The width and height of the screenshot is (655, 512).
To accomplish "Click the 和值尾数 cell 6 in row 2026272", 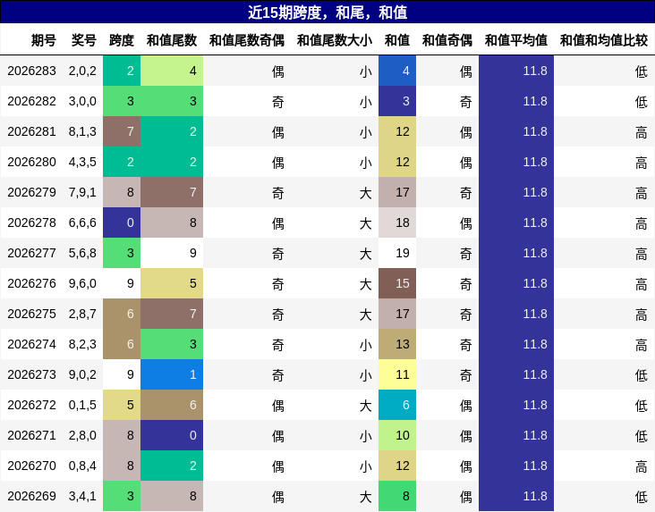I will [x=172, y=405].
